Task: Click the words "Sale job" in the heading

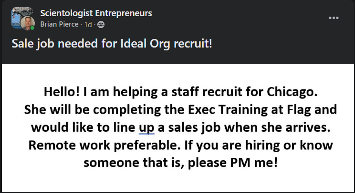Action: (x=31, y=43)
